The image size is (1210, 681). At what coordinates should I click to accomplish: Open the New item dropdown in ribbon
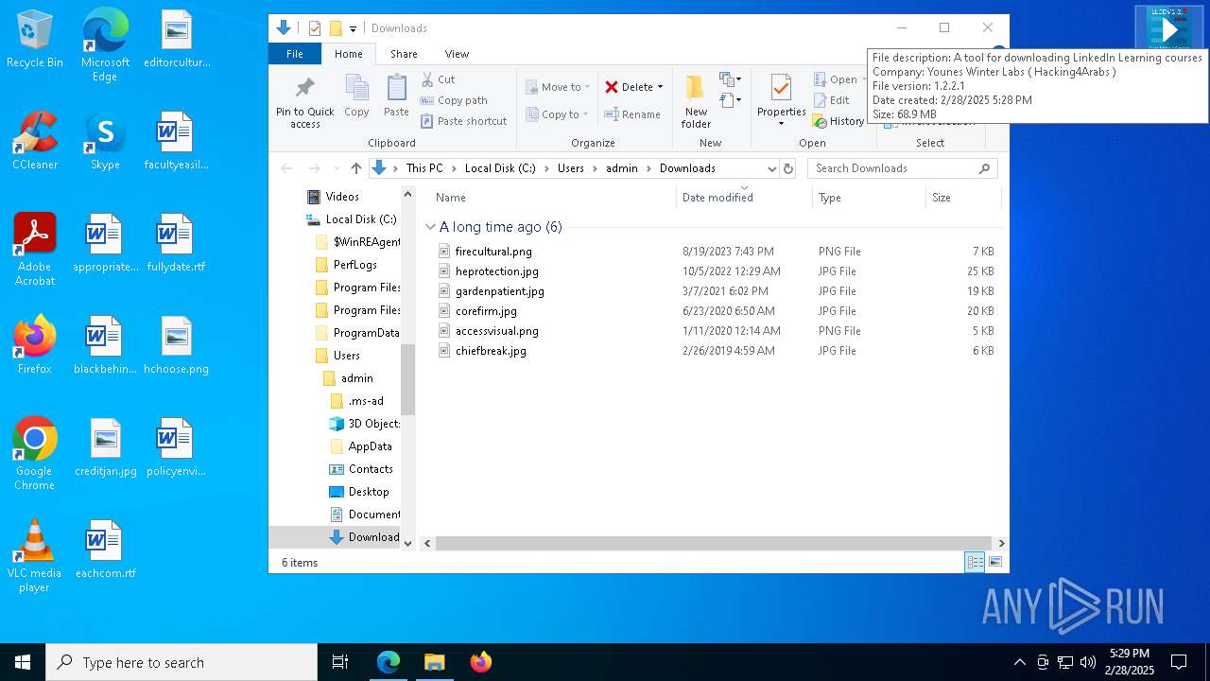730,79
